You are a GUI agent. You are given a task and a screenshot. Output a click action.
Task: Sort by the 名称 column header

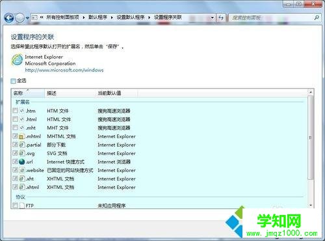click(28, 93)
